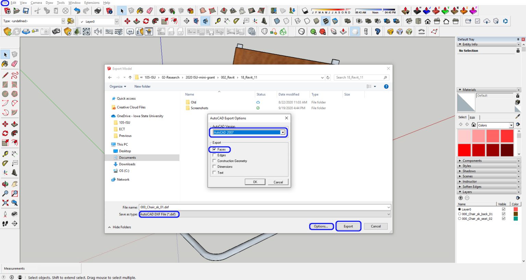Select the Eraser tool in left toolbar
The width and height of the screenshot is (526, 280).
(14, 64)
